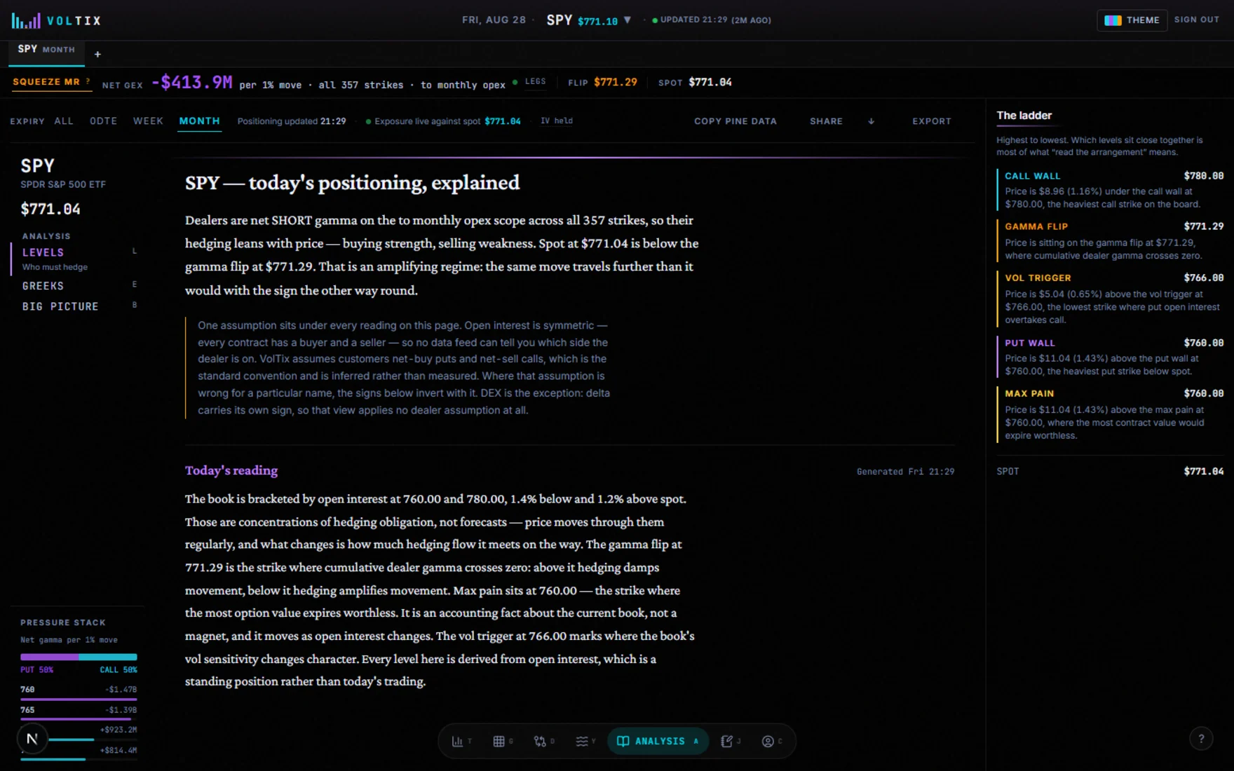This screenshot has width=1234, height=771.
Task: Open the SPY ticker dropdown arrow
Action: [x=628, y=20]
